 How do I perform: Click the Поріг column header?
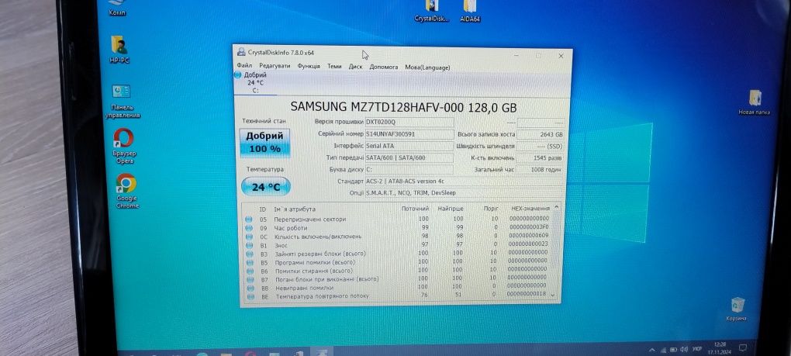492,209
